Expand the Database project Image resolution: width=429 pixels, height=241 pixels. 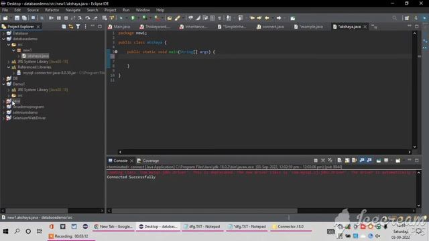point(3,33)
